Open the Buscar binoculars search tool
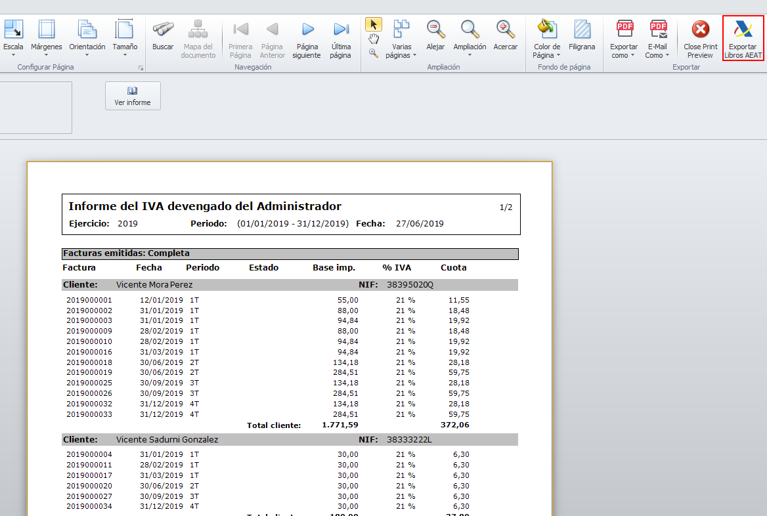This screenshot has width=767, height=516. tap(163, 37)
